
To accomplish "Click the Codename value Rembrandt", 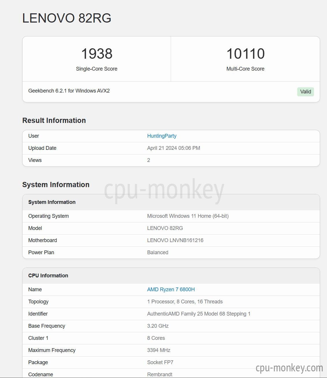I will [160, 375].
